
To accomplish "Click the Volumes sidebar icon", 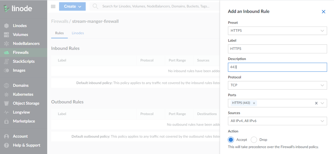I will coord(6,35).
